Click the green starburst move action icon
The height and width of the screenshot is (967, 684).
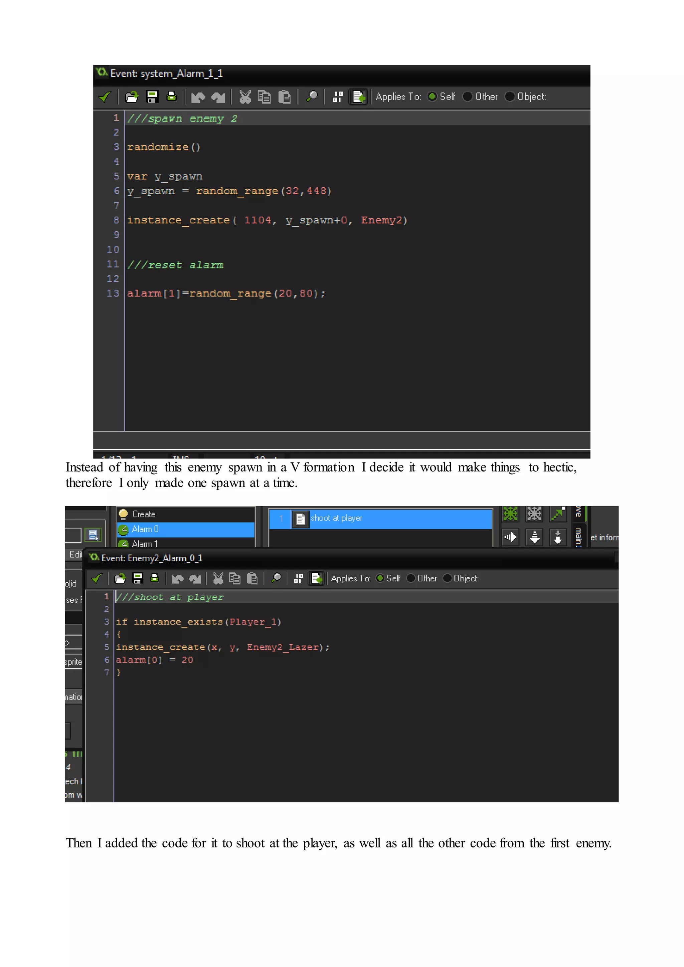click(x=510, y=514)
